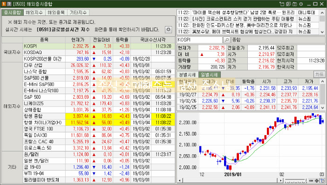Screen dimensions: 327x185
Task: Click the chart scroll right arrow
Action: click(x=281, y=181)
